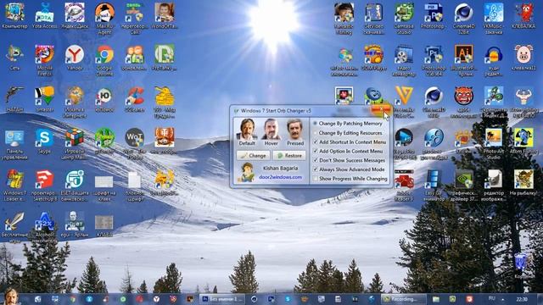Viewport: 543px width, 305px height.
Task: Open the door2windows.com link
Action: (x=280, y=177)
